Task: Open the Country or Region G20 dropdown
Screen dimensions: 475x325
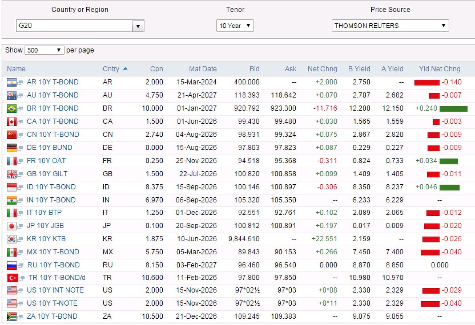Action: 80,26
